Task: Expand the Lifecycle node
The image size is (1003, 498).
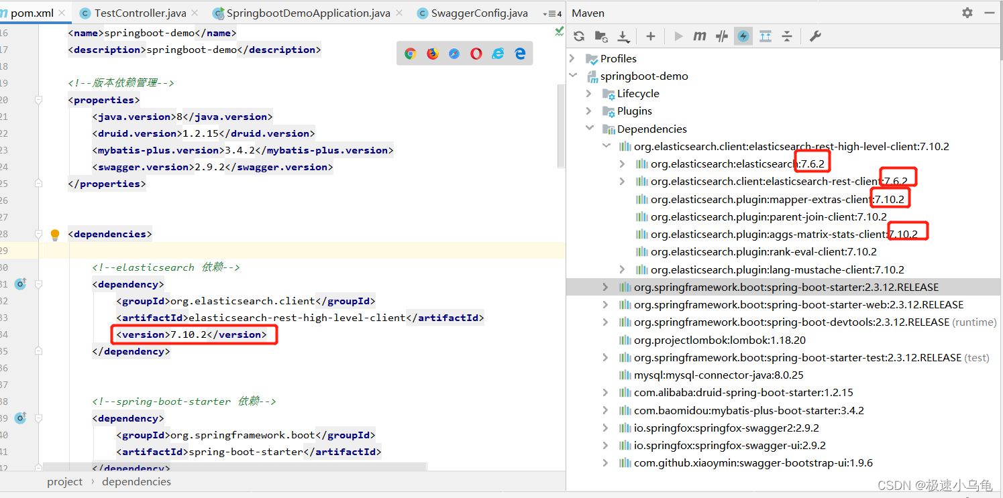Action: [589, 94]
